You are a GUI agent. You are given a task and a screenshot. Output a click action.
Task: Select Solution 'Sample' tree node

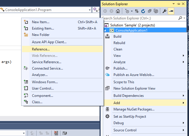click(x=132, y=25)
